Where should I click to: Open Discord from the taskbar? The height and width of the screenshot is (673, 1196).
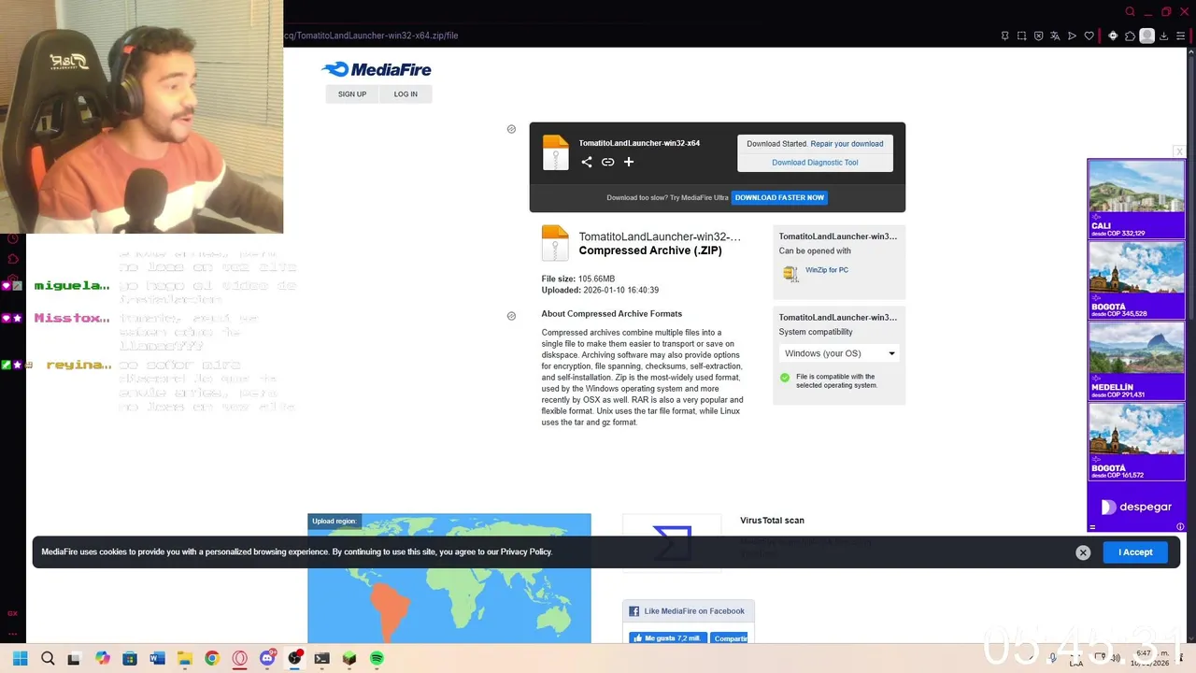coord(267,658)
